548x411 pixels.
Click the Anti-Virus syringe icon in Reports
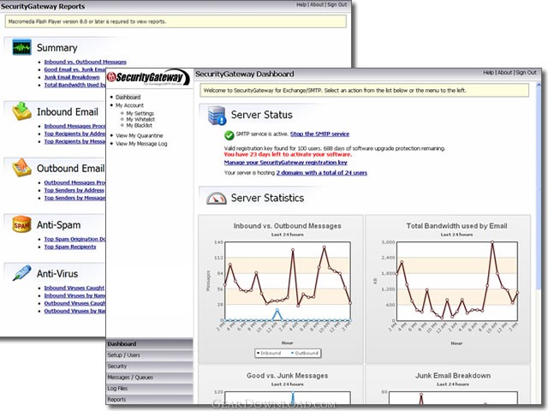21,273
